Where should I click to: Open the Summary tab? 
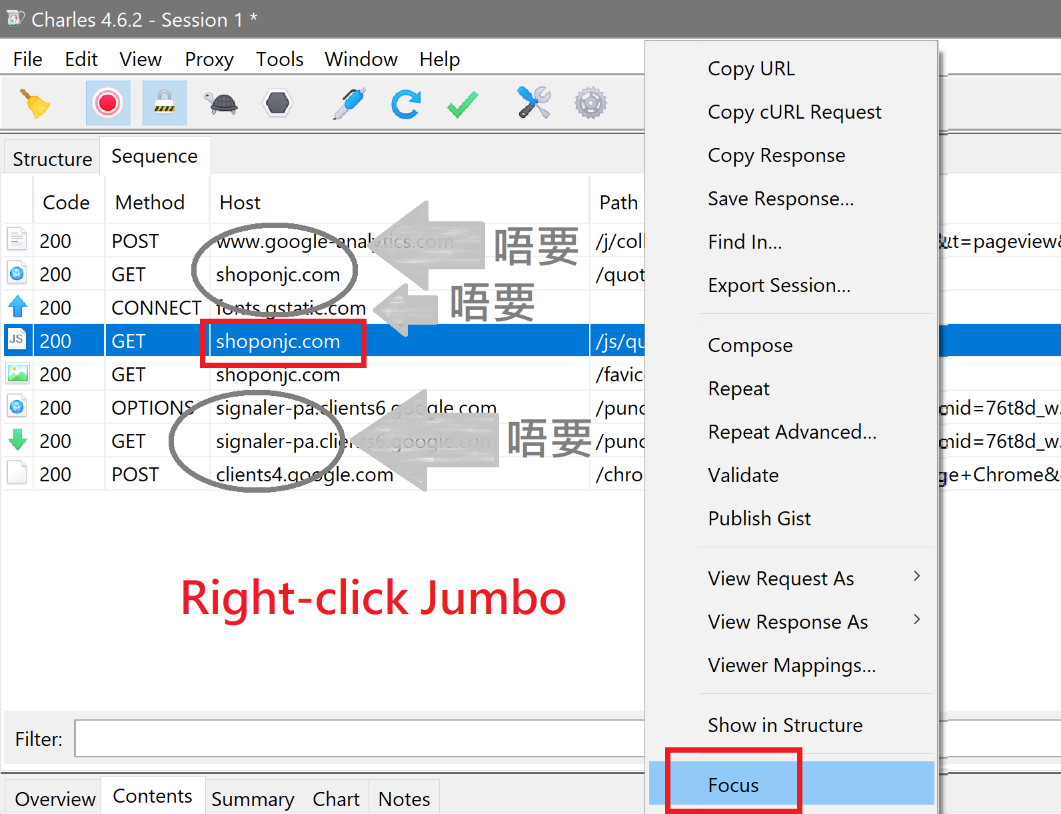[253, 799]
